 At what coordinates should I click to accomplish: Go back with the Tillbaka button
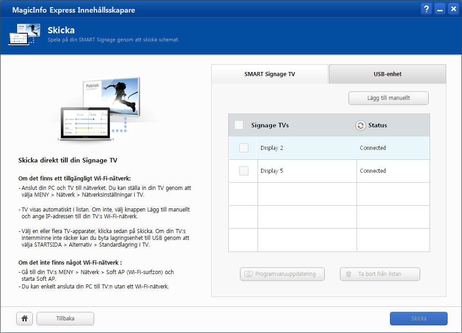pyautogui.click(x=65, y=319)
